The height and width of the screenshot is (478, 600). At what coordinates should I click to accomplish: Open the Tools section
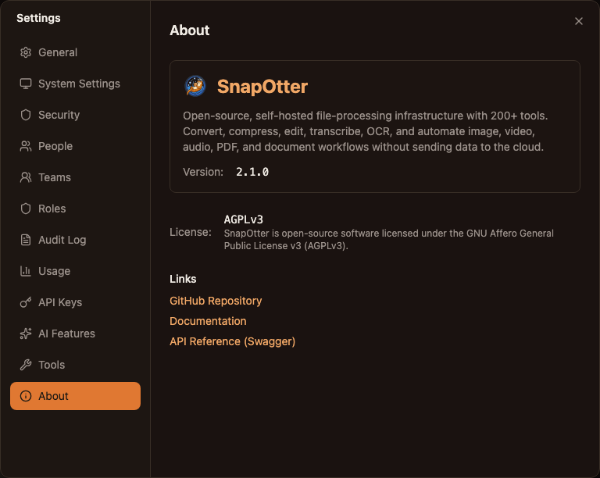click(x=75, y=365)
